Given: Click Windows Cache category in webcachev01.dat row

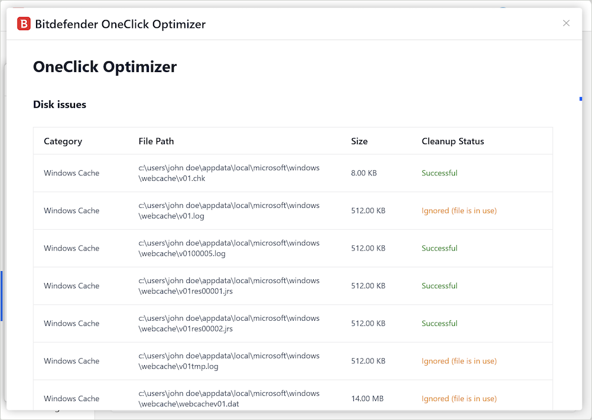Looking at the screenshot, I should click(x=71, y=399).
